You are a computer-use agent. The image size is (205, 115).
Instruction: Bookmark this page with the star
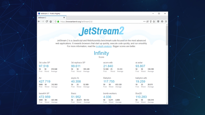tap(154, 21)
